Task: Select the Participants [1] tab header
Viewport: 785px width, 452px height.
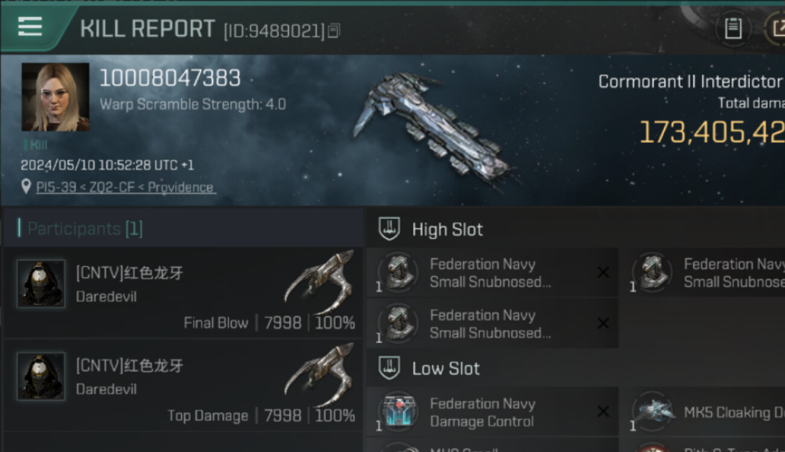Action: tap(85, 229)
